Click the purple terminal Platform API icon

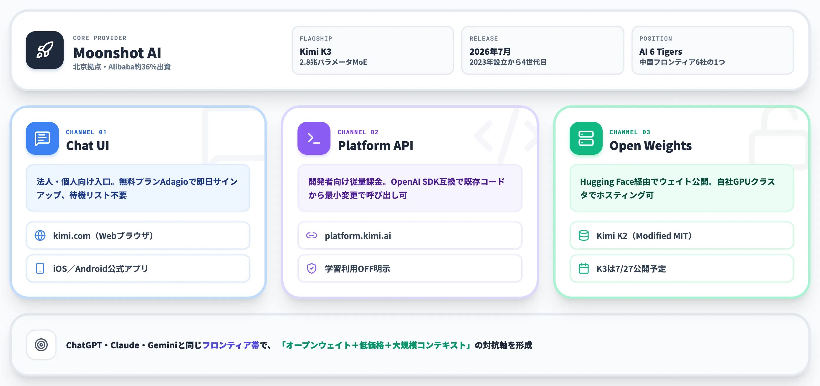[314, 138]
